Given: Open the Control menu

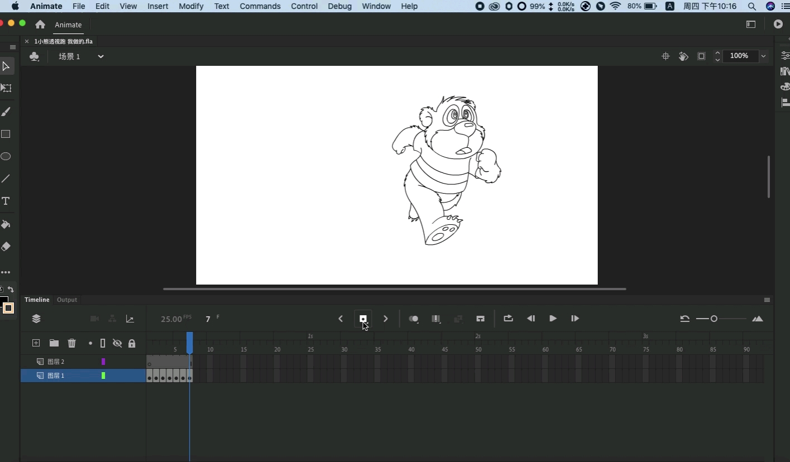Looking at the screenshot, I should pyautogui.click(x=304, y=6).
